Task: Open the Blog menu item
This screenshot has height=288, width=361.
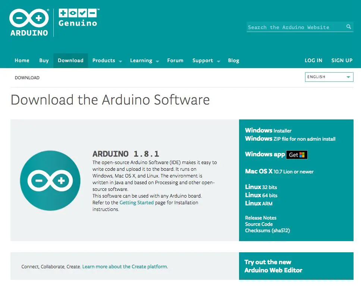Action: pyautogui.click(x=233, y=60)
